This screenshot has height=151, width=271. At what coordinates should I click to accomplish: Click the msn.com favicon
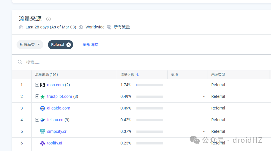(x=43, y=85)
